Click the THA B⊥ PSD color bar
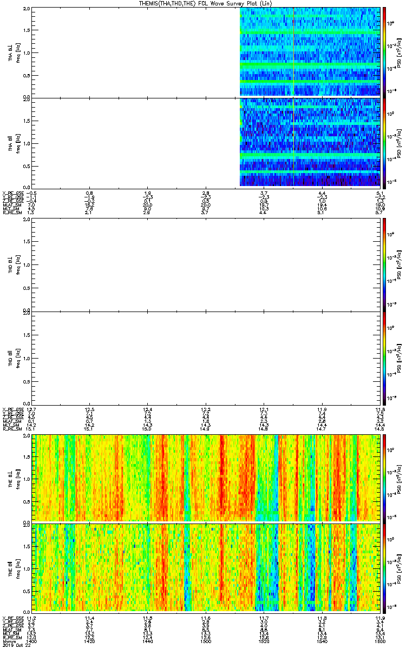 coord(384,52)
